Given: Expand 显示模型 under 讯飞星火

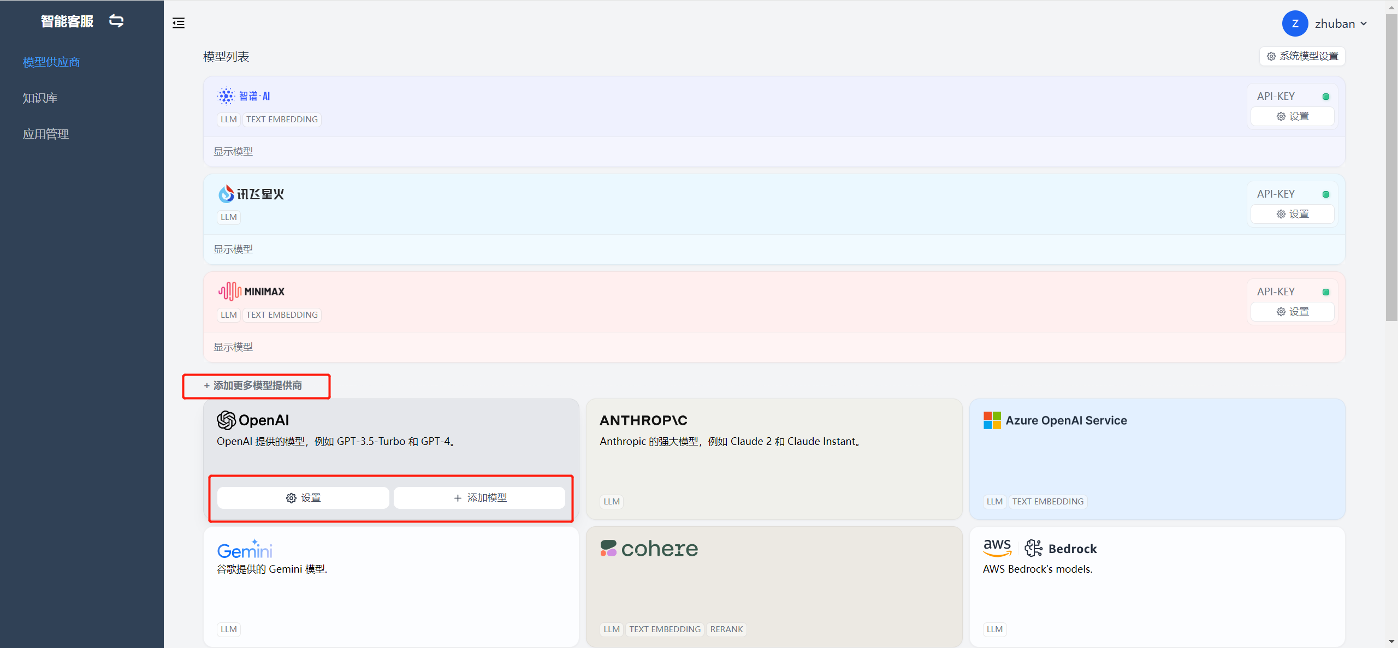Looking at the screenshot, I should click(233, 249).
